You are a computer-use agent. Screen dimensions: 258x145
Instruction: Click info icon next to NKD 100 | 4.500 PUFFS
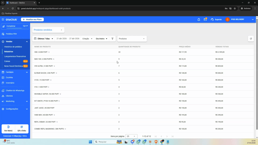pos(54,59)
